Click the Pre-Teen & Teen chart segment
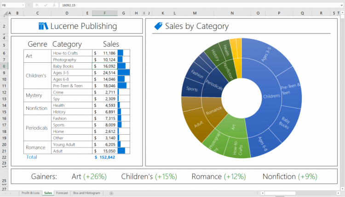This screenshot has height=197, width=345. coord(290,89)
